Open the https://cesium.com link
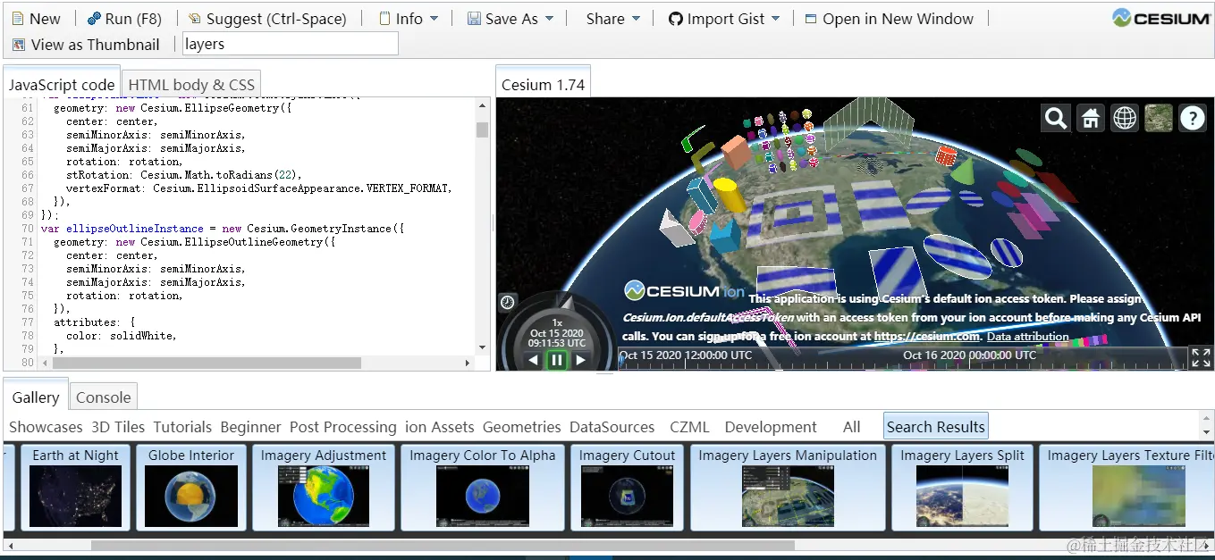This screenshot has width=1215, height=560. click(x=927, y=337)
